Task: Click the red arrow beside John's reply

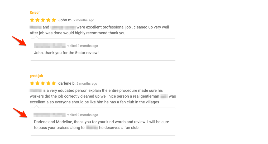Action: (x=20, y=41)
